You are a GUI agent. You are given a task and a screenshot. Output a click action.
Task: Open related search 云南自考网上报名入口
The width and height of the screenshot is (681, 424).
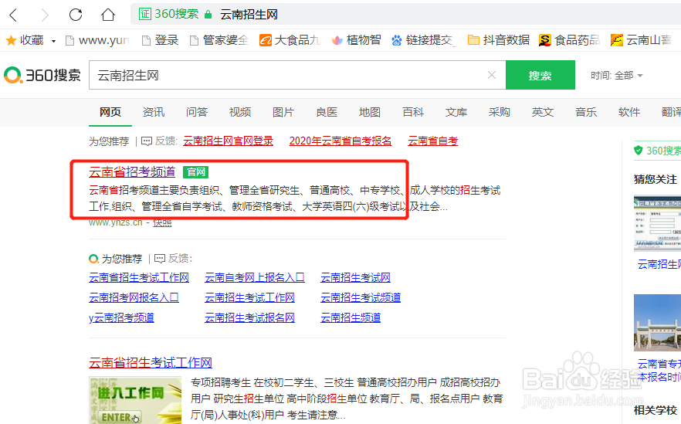pyautogui.click(x=255, y=277)
